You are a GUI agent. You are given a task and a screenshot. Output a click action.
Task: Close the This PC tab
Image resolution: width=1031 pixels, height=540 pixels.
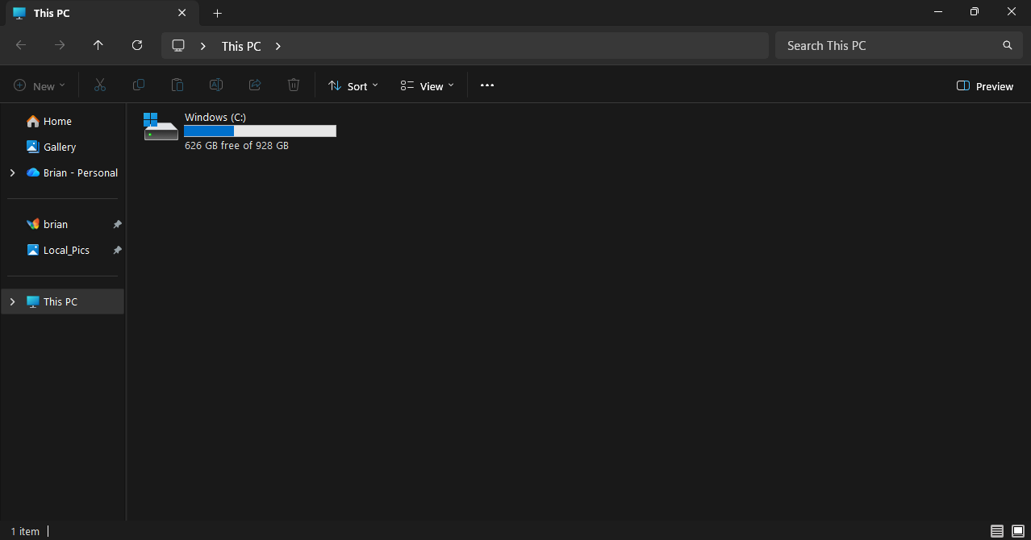(x=182, y=13)
